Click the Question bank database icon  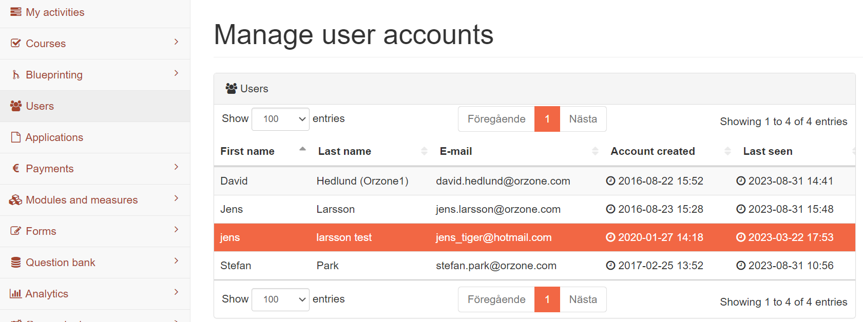pos(16,262)
